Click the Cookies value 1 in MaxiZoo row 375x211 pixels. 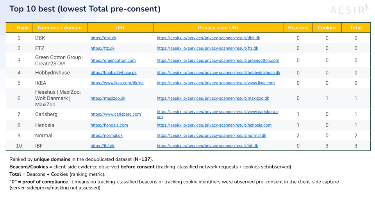click(327, 98)
